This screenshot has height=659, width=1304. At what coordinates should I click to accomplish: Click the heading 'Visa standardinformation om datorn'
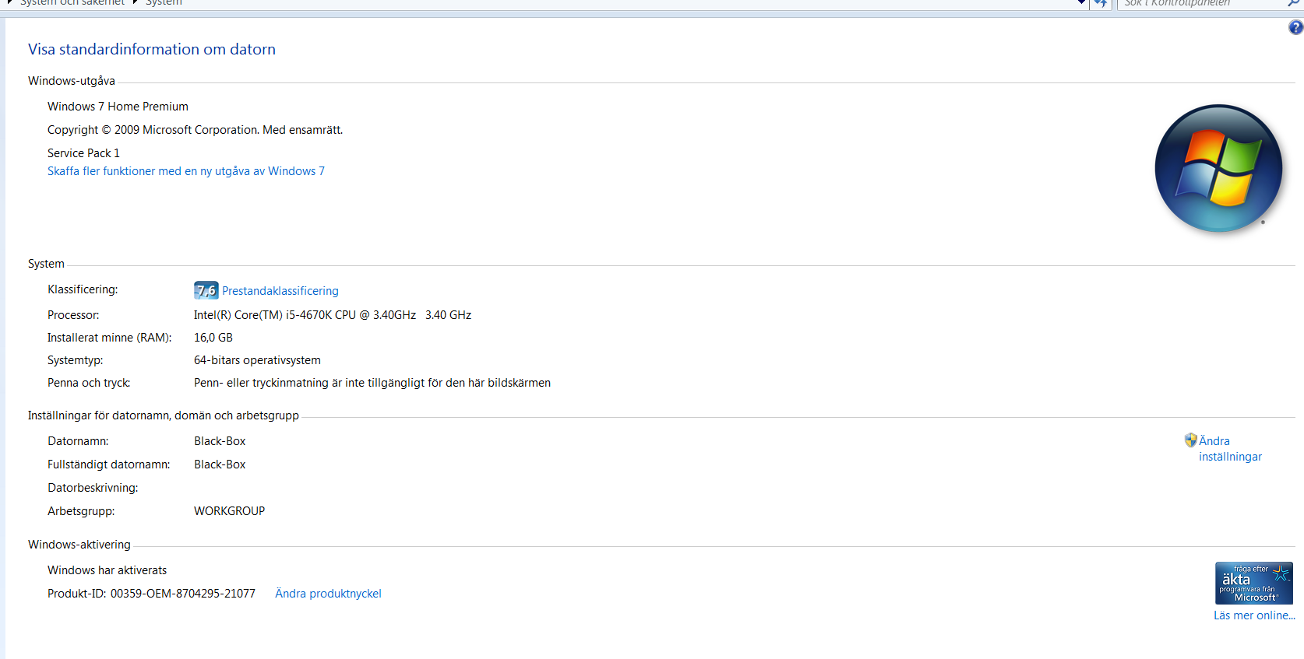[x=152, y=49]
